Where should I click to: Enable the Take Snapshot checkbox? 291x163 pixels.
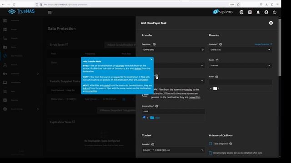(x=210, y=144)
